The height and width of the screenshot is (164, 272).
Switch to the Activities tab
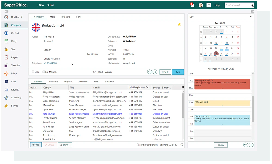pyautogui.click(x=83, y=82)
